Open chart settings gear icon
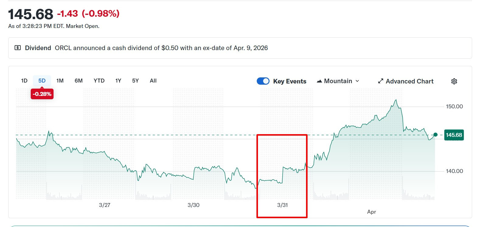Viewport: 477px width, 227px height. 454,81
